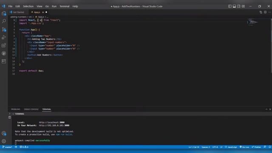Select the App.js editor tab
The height and width of the screenshot is (153, 272).
37,12
